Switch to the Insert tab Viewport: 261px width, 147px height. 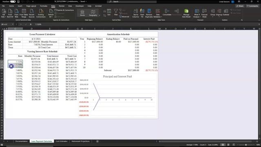pos(20,6)
